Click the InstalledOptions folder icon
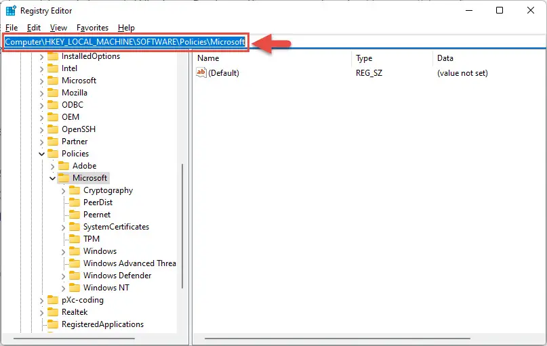Image resolution: width=547 pixels, height=346 pixels. pos(53,56)
